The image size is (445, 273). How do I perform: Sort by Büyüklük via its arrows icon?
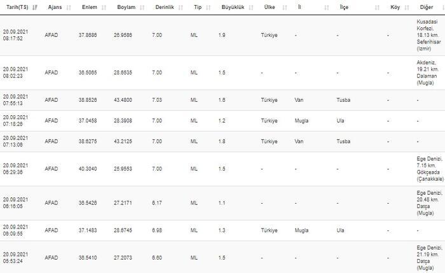[251, 8]
